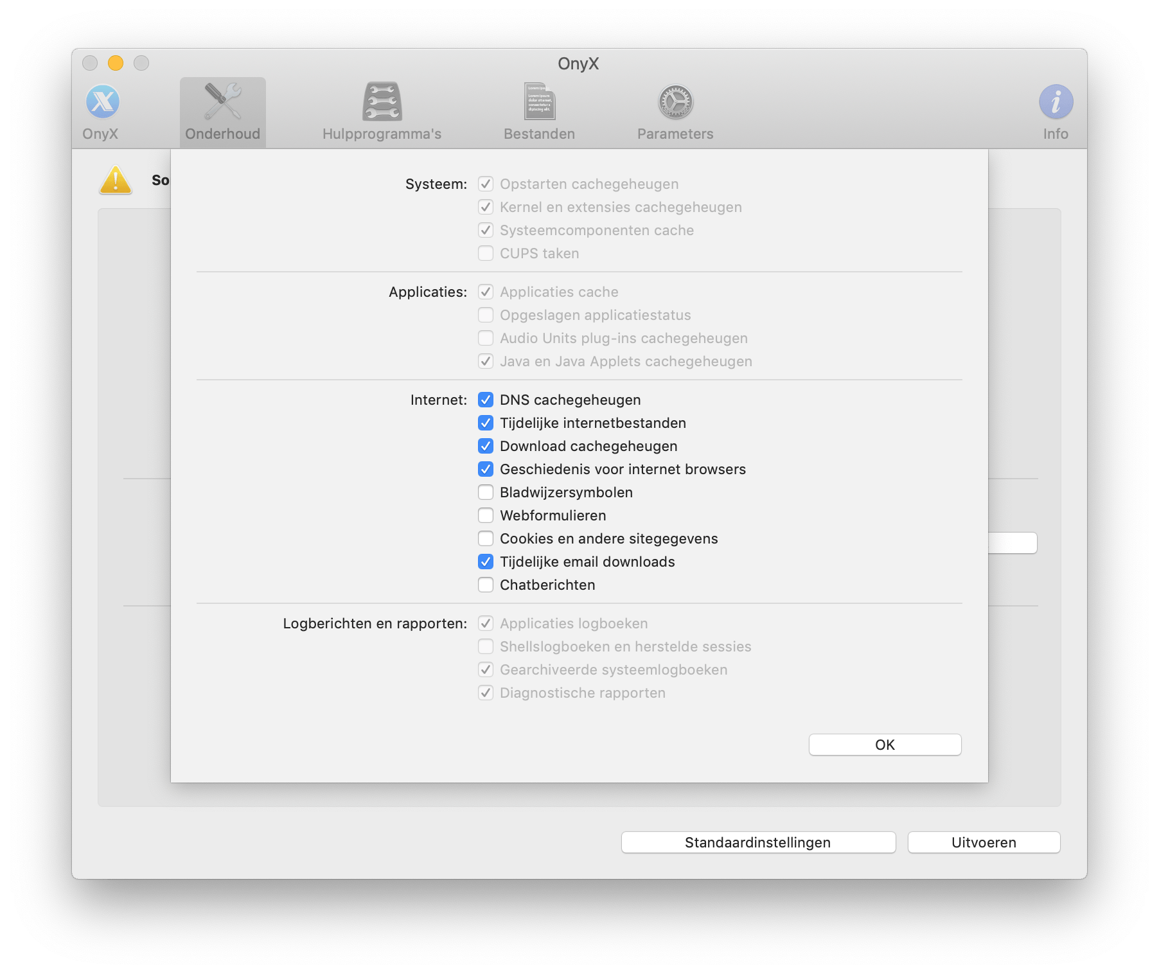Enable the Bladwijzersymbolen checkbox
This screenshot has height=974, width=1159.
point(486,492)
